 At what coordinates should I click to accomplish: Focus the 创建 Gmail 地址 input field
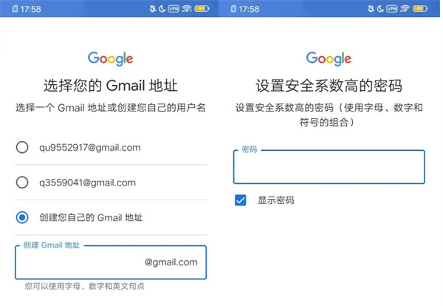111,262
